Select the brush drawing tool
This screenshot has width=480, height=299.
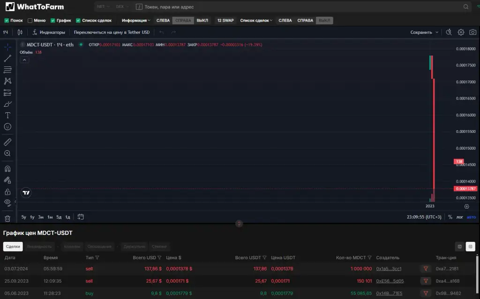(7, 104)
